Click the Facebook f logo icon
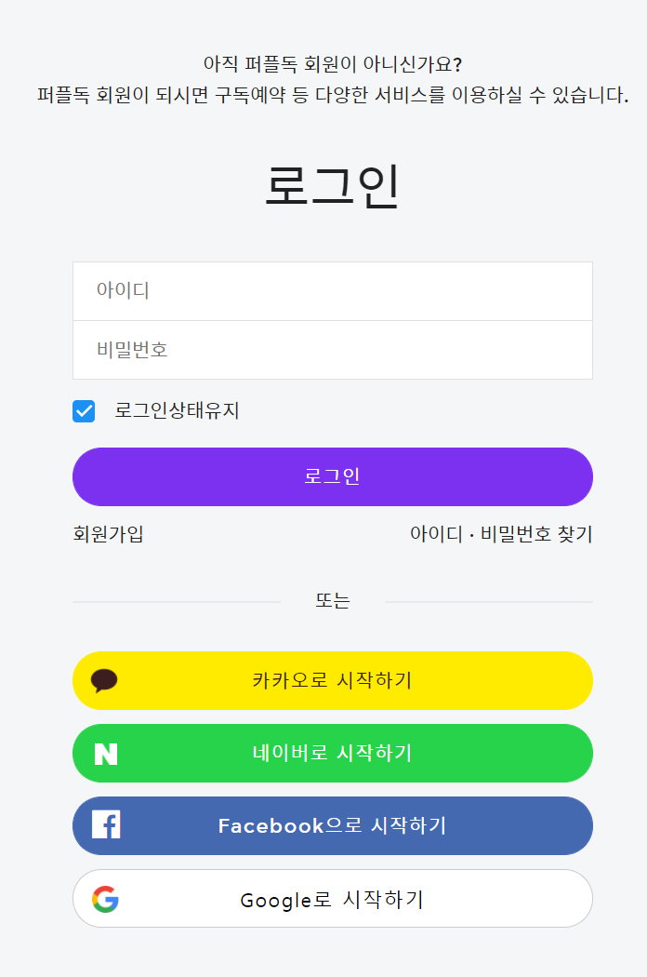Screen dimensions: 647x977 [106, 825]
